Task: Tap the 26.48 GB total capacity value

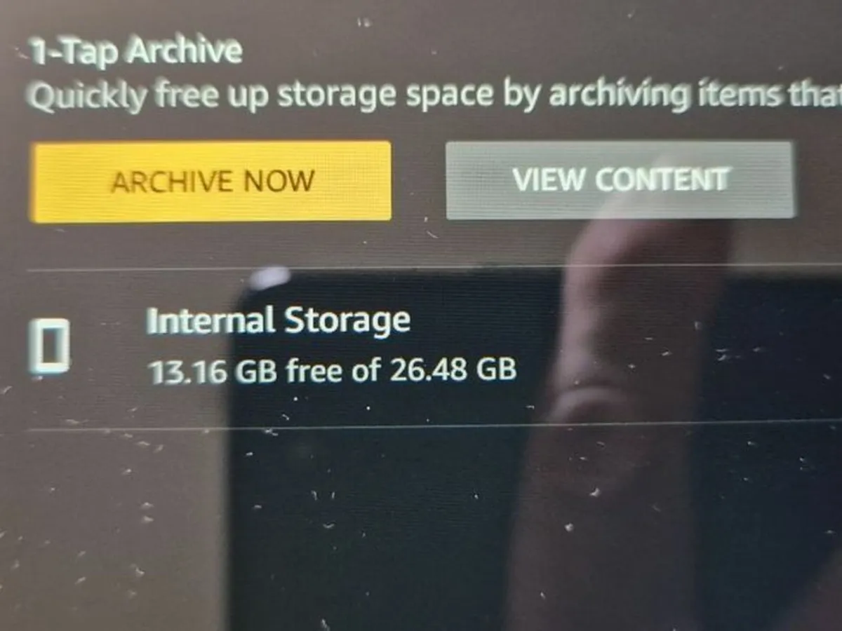Action: (453, 369)
